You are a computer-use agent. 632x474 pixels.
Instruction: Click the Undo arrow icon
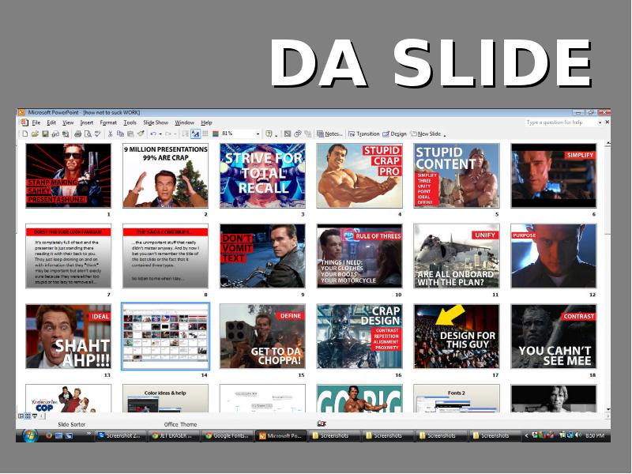pos(151,134)
